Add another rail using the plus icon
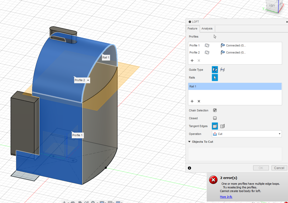This screenshot has height=203, width=288. (x=192, y=101)
